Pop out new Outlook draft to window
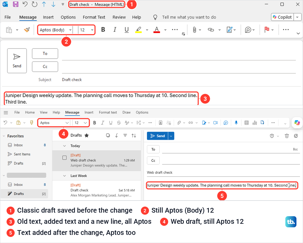The width and height of the screenshot is (303, 243). click(296, 136)
